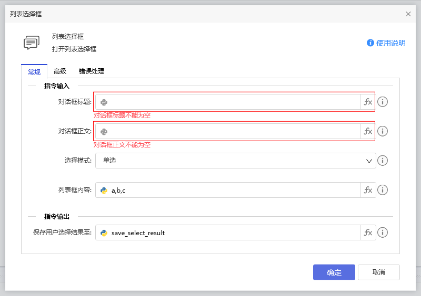Image resolution: width=421 pixels, height=296 pixels.
Task: Click fx button for list content field
Action: pyautogui.click(x=368, y=190)
